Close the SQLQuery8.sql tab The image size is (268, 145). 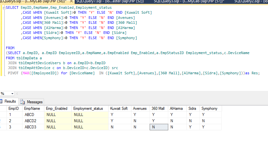(72, 1)
